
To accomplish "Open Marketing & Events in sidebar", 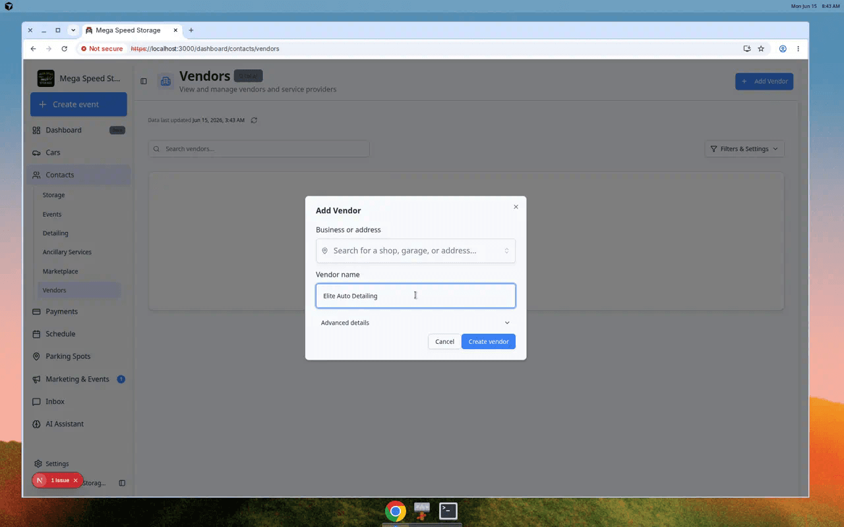I will point(78,379).
